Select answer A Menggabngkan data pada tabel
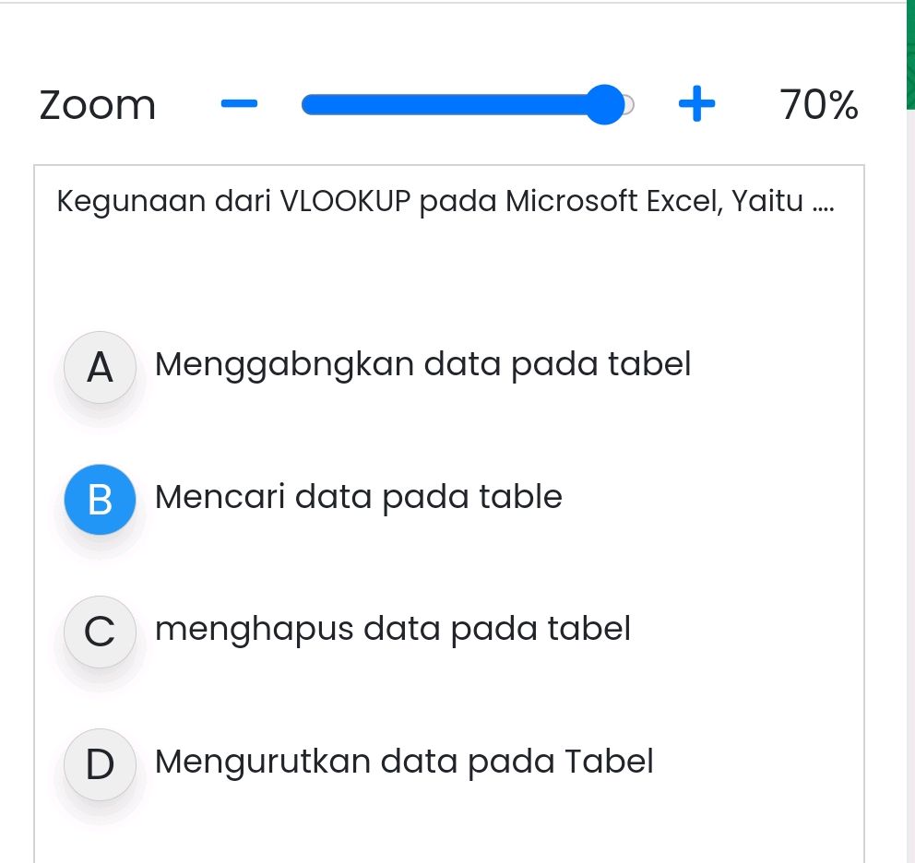Screen dimensions: 915x863 [422, 364]
